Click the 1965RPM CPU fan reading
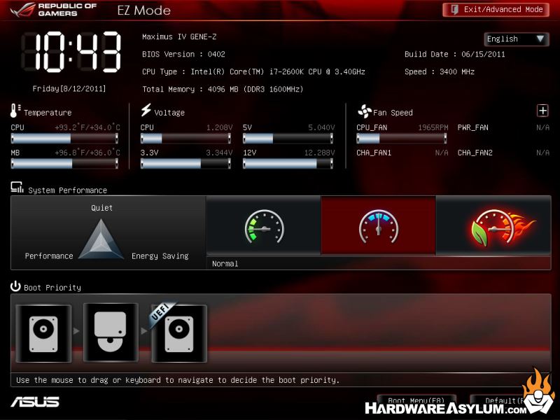560x420 pixels. (433, 127)
